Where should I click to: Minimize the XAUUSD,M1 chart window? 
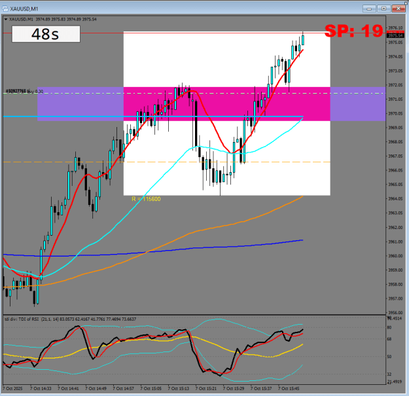tap(369, 9)
